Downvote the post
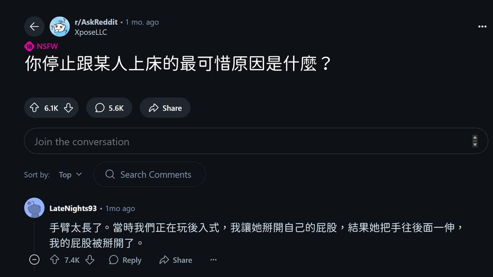This screenshot has height=277, width=493. coord(68,108)
